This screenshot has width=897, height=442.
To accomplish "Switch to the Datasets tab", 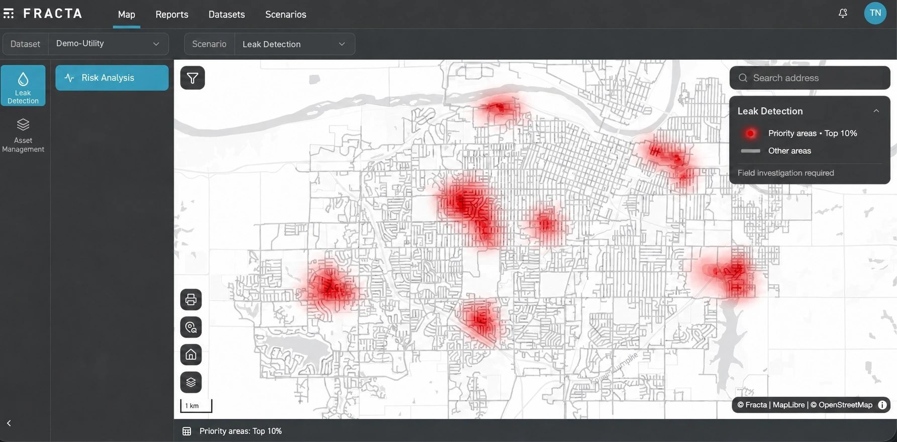I will [x=227, y=15].
